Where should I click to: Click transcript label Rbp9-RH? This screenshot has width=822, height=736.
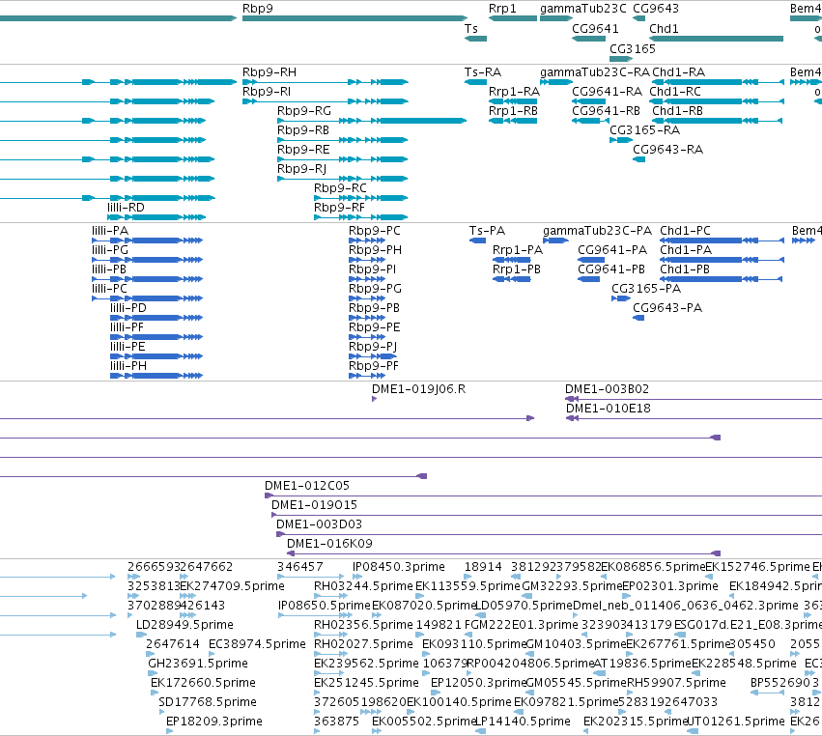tap(269, 71)
